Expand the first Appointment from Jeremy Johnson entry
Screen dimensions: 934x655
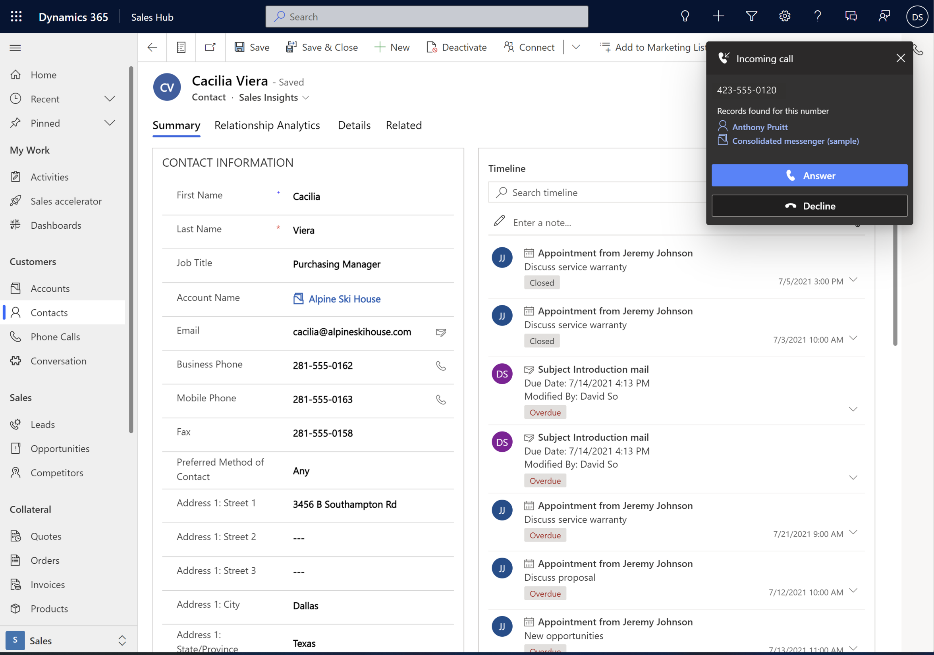pos(855,280)
